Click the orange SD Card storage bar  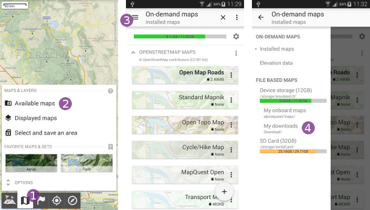click(293, 151)
